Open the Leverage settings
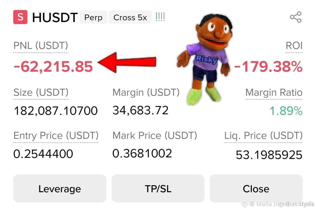The width and height of the screenshot is (316, 210). click(60, 188)
